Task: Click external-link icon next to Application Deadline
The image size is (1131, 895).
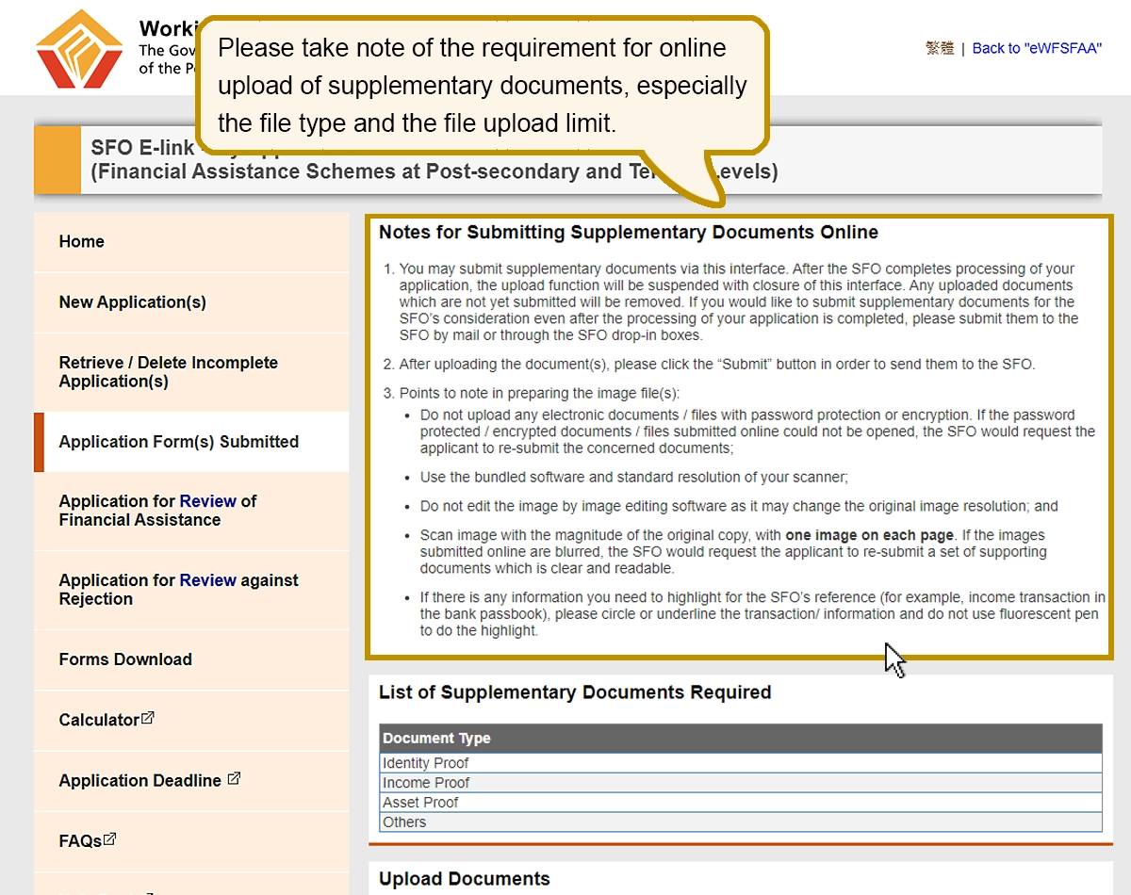Action: 234,779
